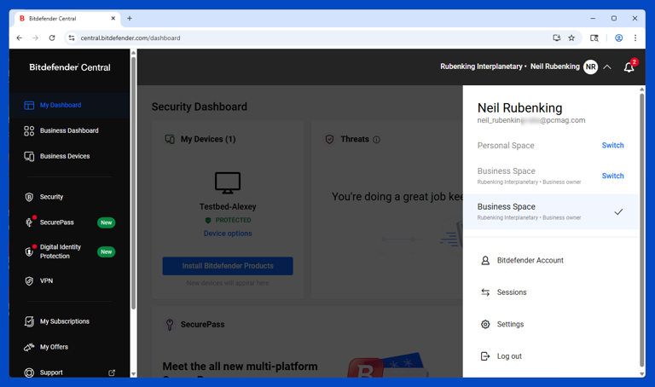655x387 pixels.
Task: Click the Neil Rubenking name in header
Action: [554, 66]
